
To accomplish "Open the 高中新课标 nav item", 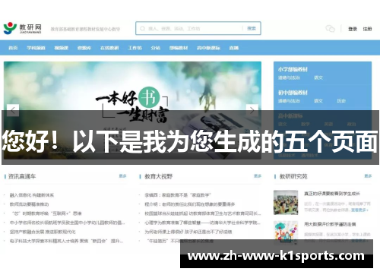I will click(x=208, y=48).
